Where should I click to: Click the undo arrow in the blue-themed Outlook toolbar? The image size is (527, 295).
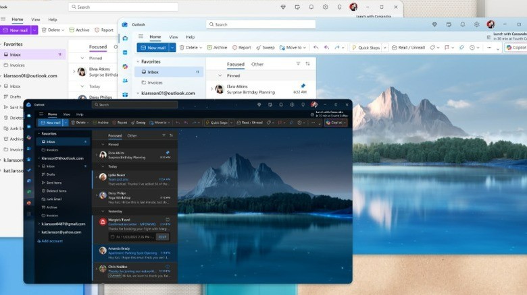[x=316, y=48]
